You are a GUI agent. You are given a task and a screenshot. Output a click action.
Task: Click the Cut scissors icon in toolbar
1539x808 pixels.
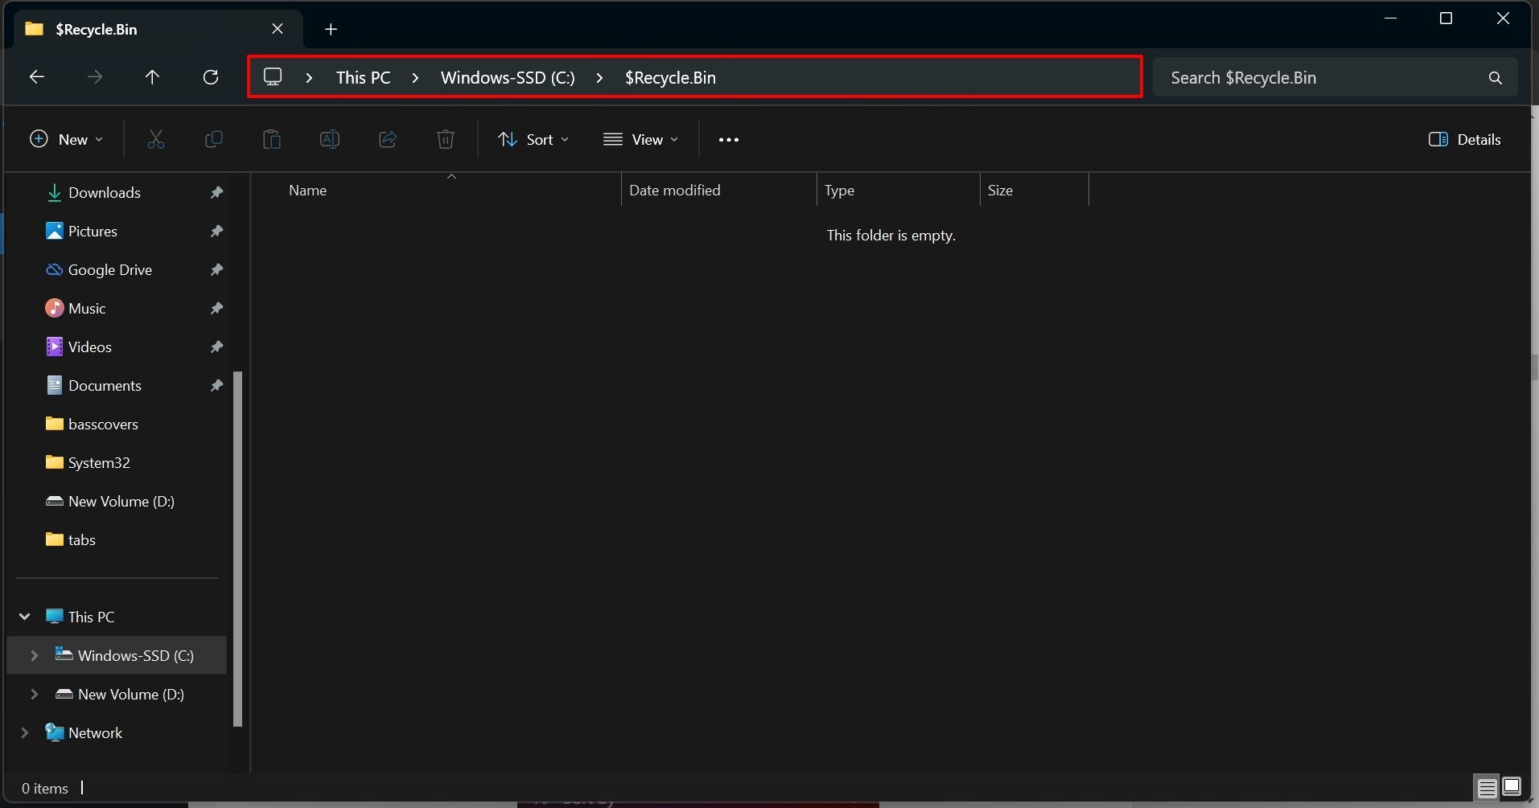(x=156, y=140)
